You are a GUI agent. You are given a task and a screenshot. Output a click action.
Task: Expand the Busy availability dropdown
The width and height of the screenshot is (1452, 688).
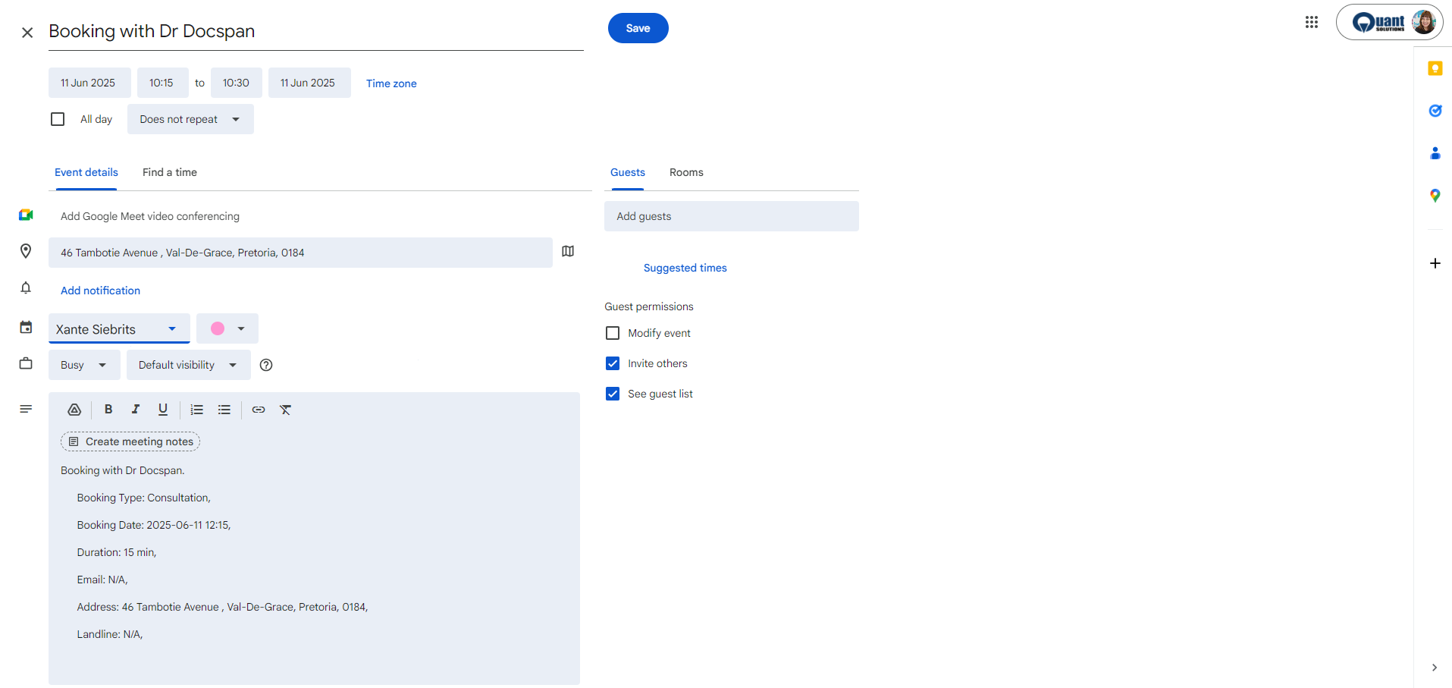coord(84,365)
